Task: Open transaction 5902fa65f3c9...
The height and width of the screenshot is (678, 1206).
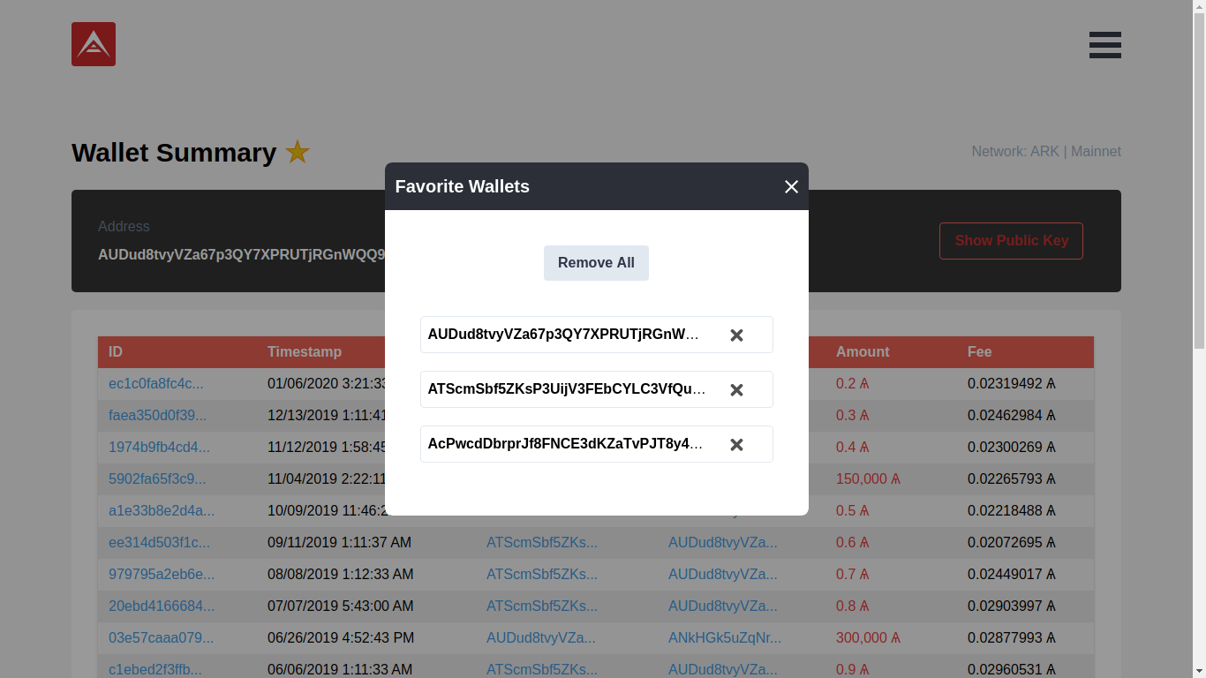Action: 157,479
